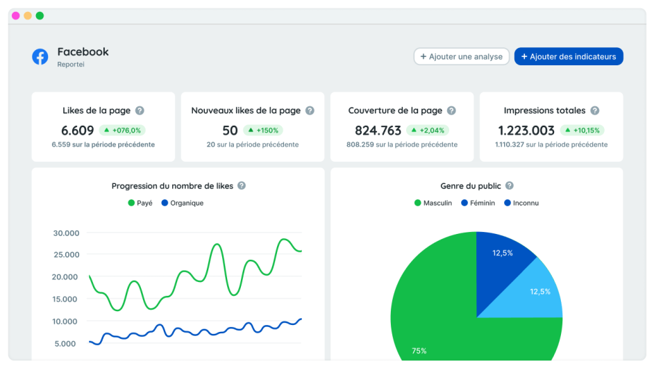Click help icon beside Couverture de la page
Screen dimensions: 654x368
point(451,110)
